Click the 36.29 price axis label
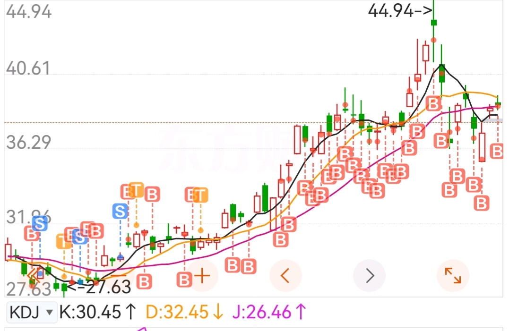The height and width of the screenshot is (331, 509). 28,143
